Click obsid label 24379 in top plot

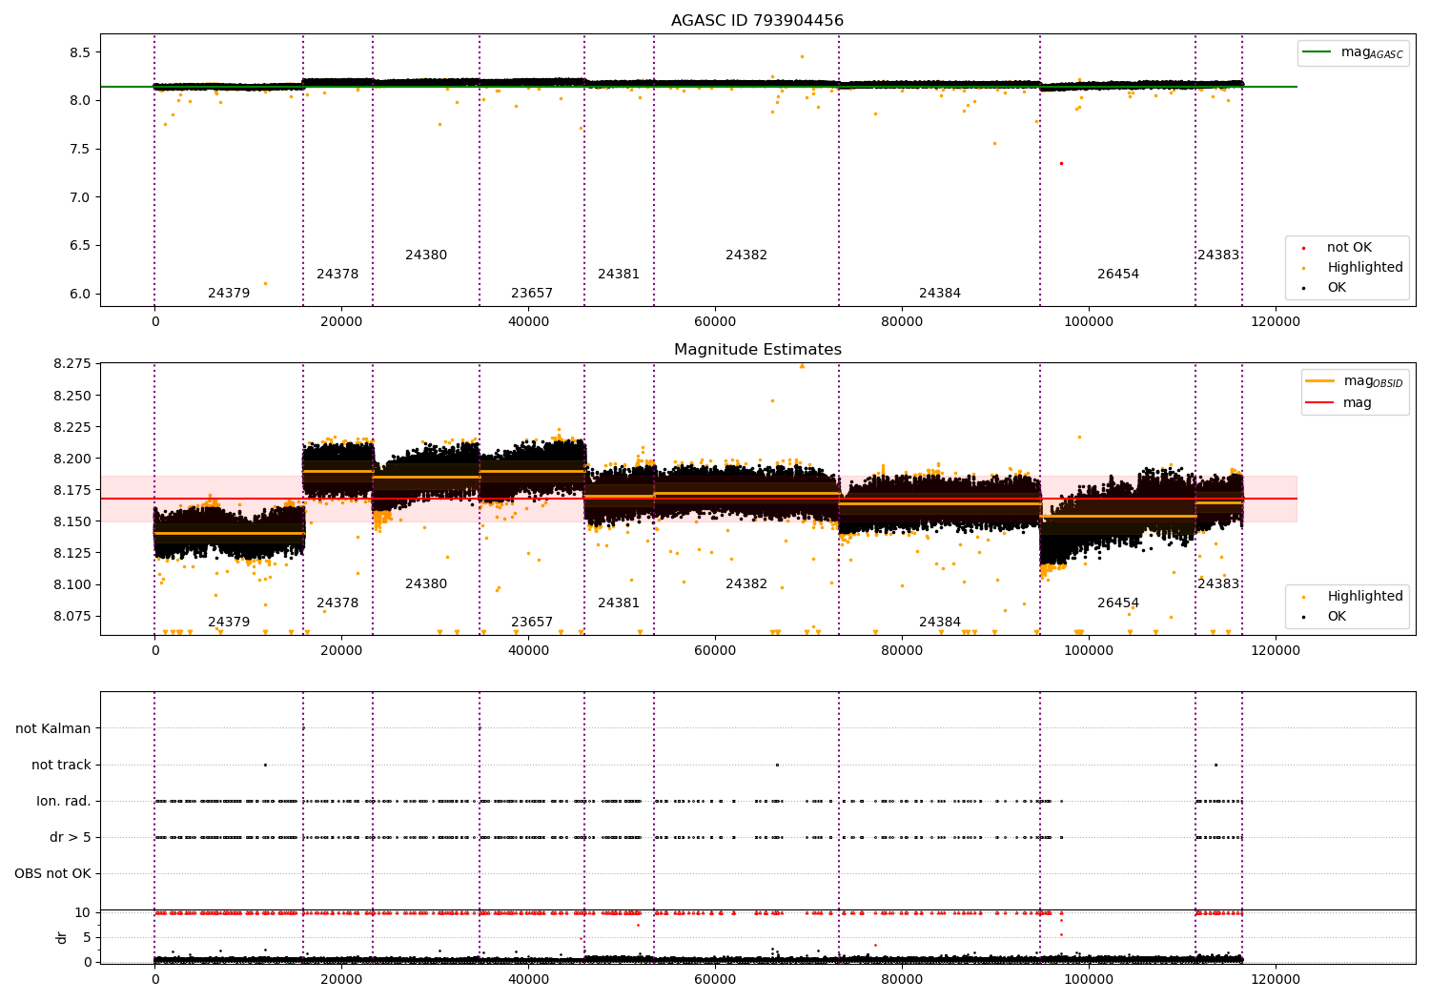point(229,294)
